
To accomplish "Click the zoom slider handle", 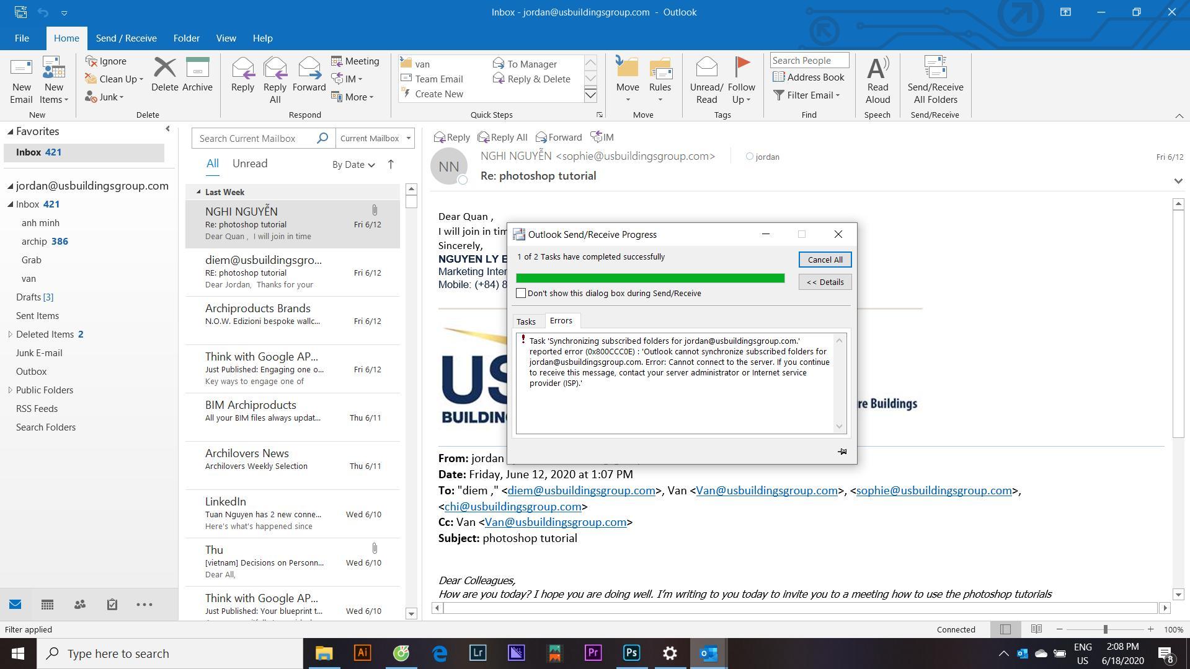I will 1105,629.
